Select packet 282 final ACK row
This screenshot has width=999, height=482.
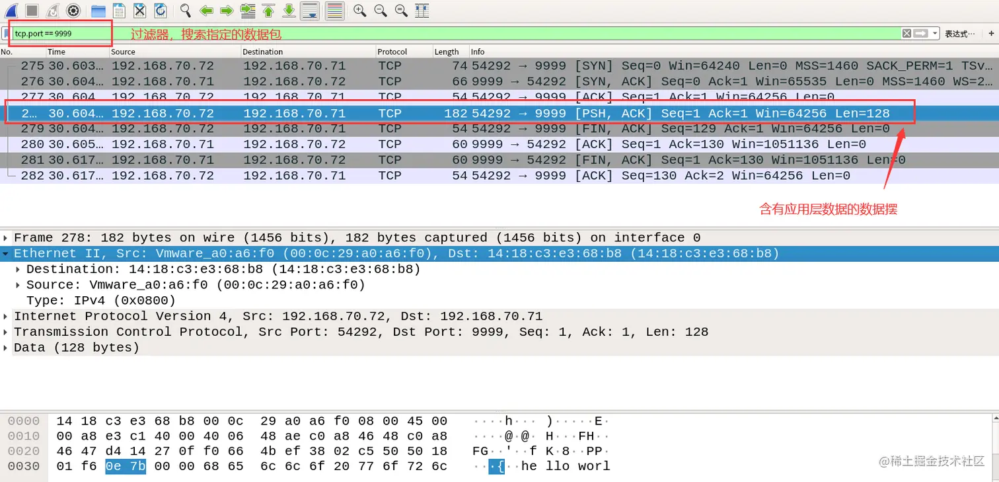pos(499,176)
